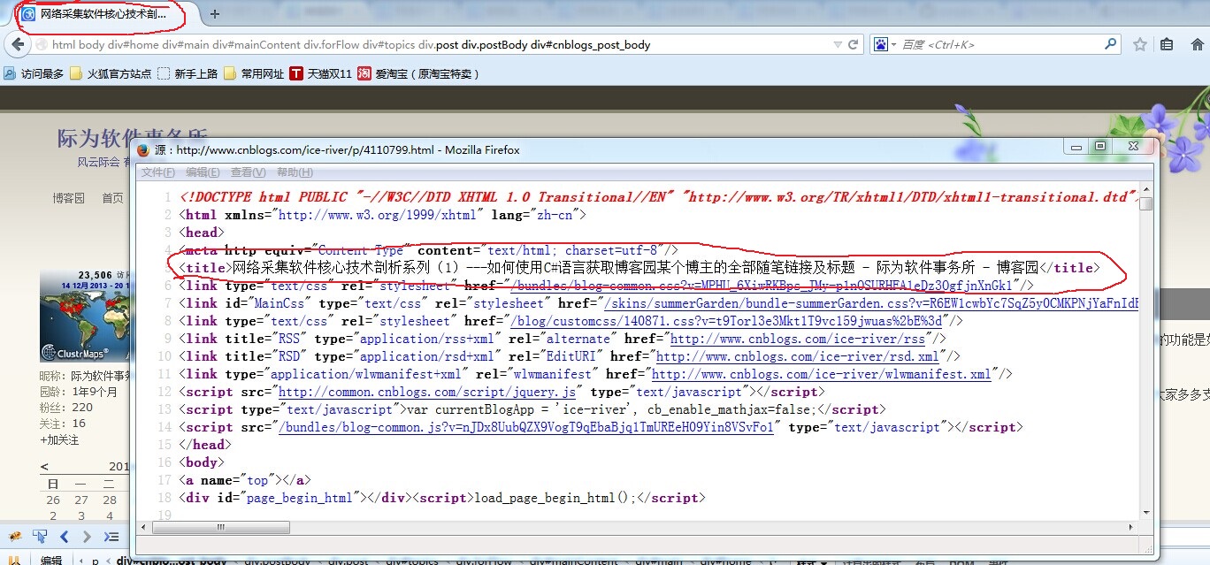Viewport: 1210px width, 565px height.
Task: Click the body tag on line 16
Action: point(202,462)
